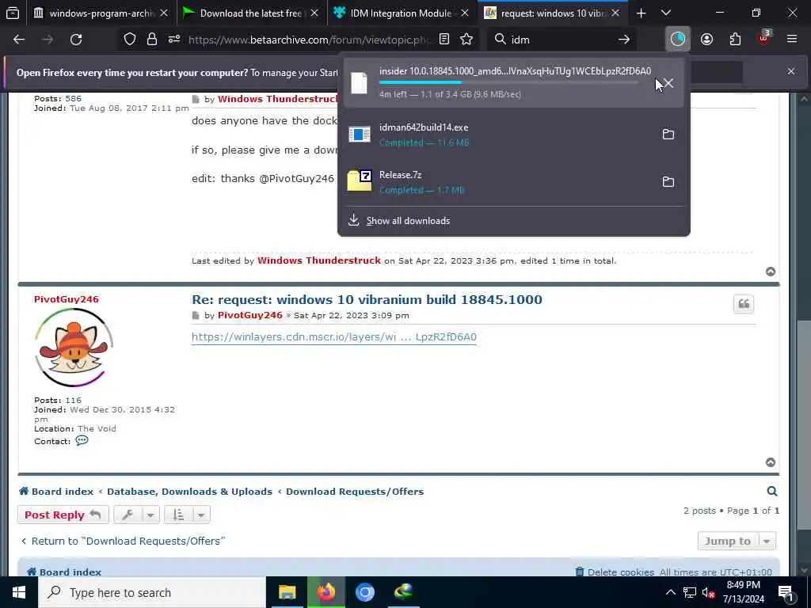The height and width of the screenshot is (608, 811).
Task: Jump to top from PivotGuy246 post arrow
Action: 771,462
